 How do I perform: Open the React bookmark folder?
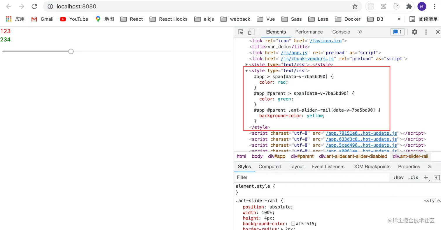click(x=132, y=19)
